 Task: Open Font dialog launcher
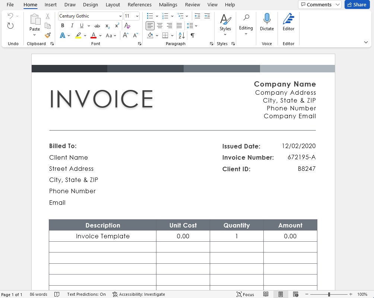click(140, 44)
